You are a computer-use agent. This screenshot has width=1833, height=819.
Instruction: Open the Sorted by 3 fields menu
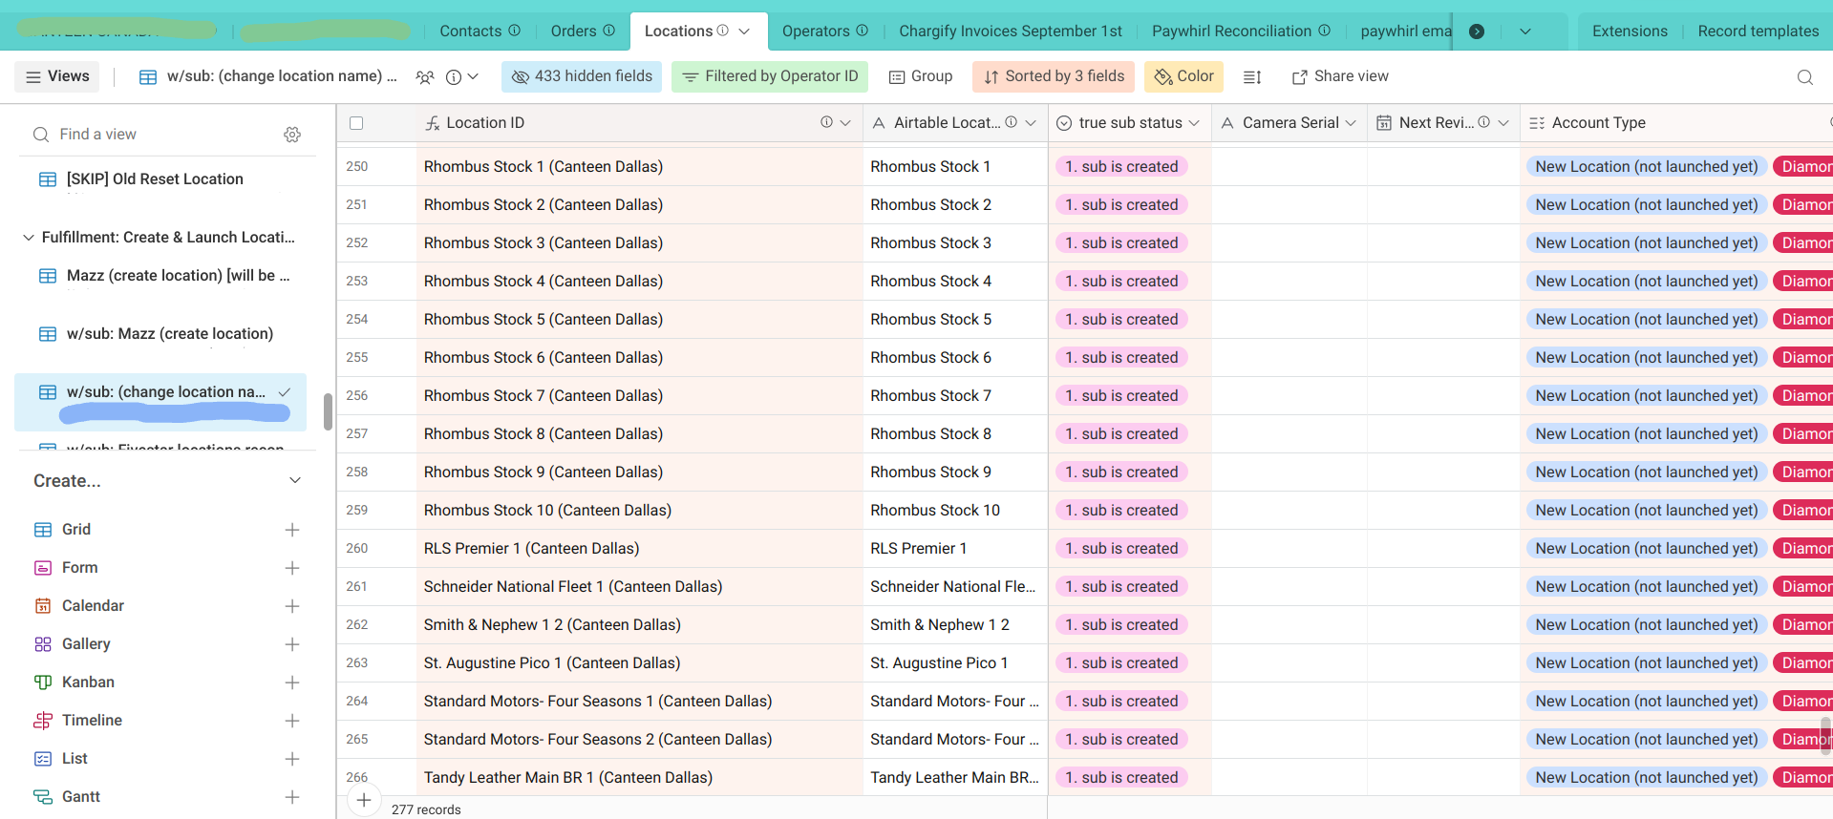[1054, 76]
